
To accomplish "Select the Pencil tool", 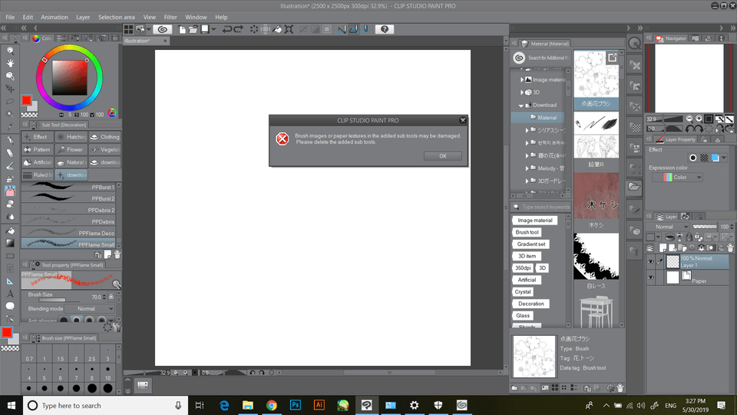I will tap(10, 153).
